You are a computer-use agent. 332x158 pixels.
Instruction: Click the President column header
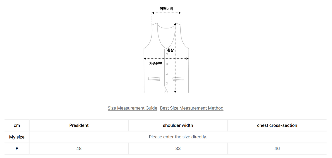click(79, 125)
